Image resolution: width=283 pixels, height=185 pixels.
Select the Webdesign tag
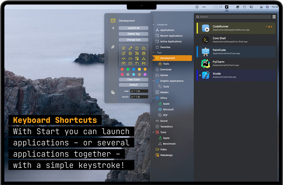[166, 155]
